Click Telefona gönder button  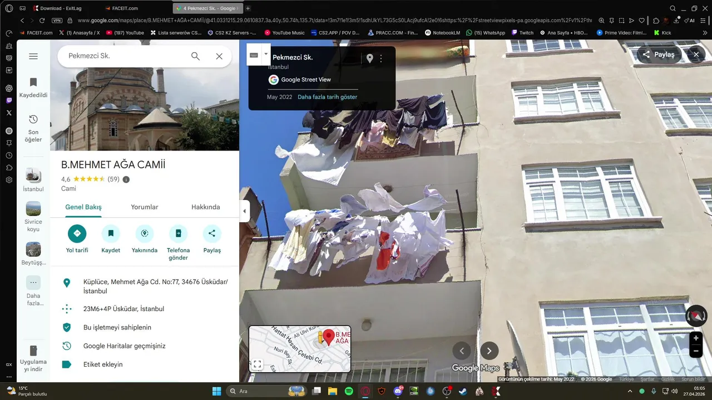tap(179, 242)
